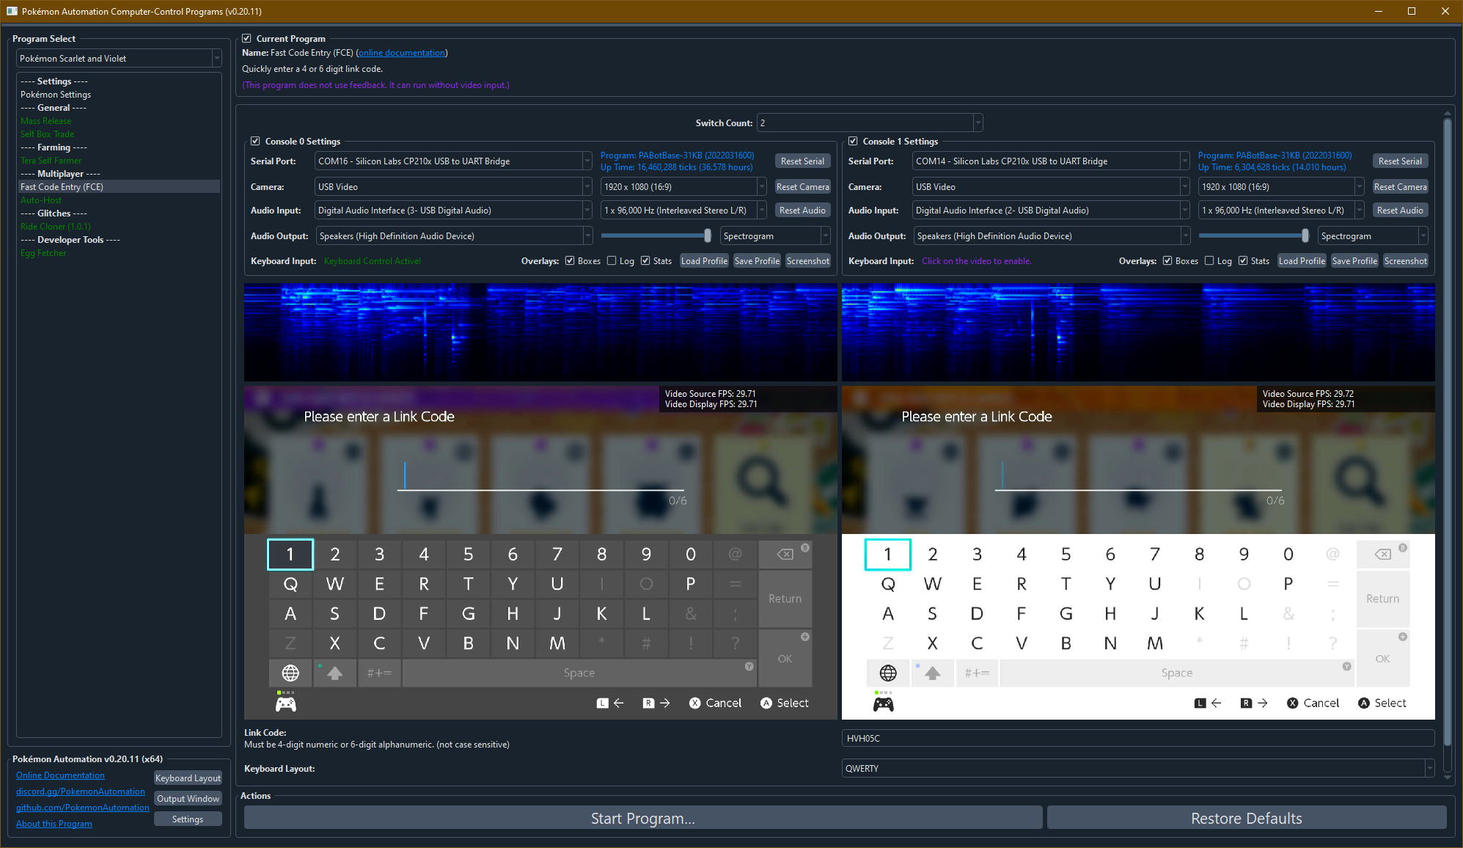Click X Cancel icon on right keyboard
This screenshot has width=1463, height=848.
1293,703
